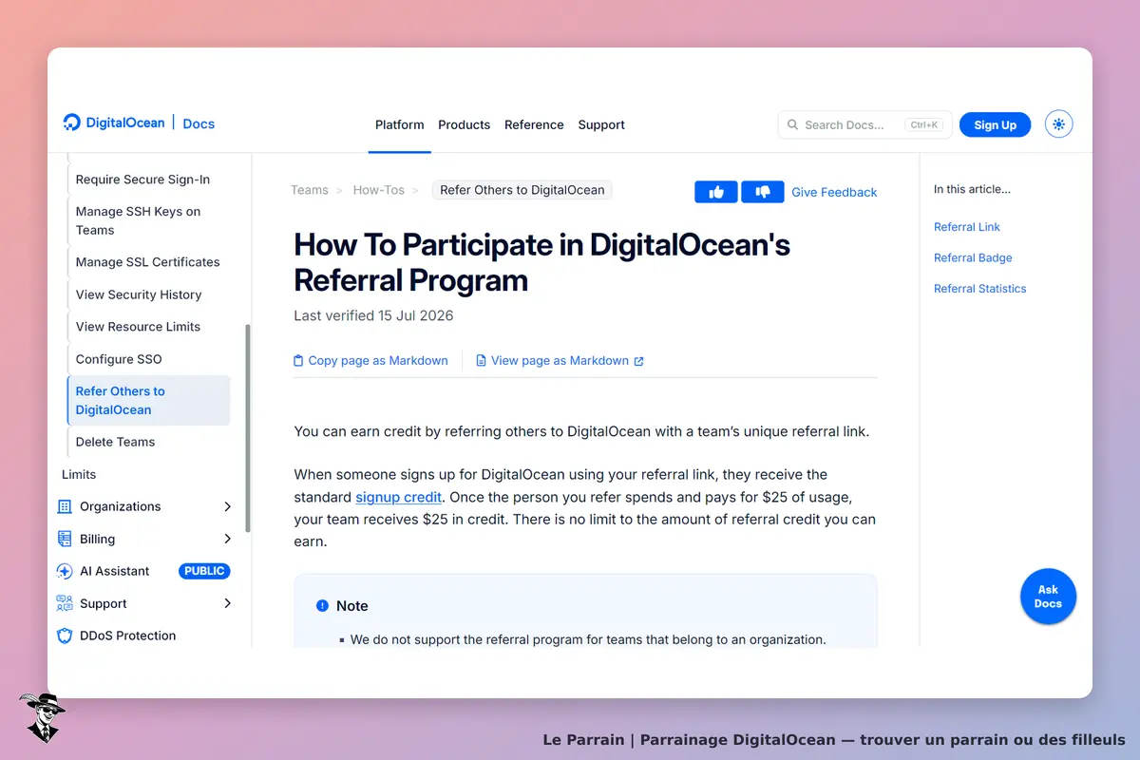This screenshot has height=760, width=1140.
Task: Jump to Referral Statistics section
Action: coord(980,289)
